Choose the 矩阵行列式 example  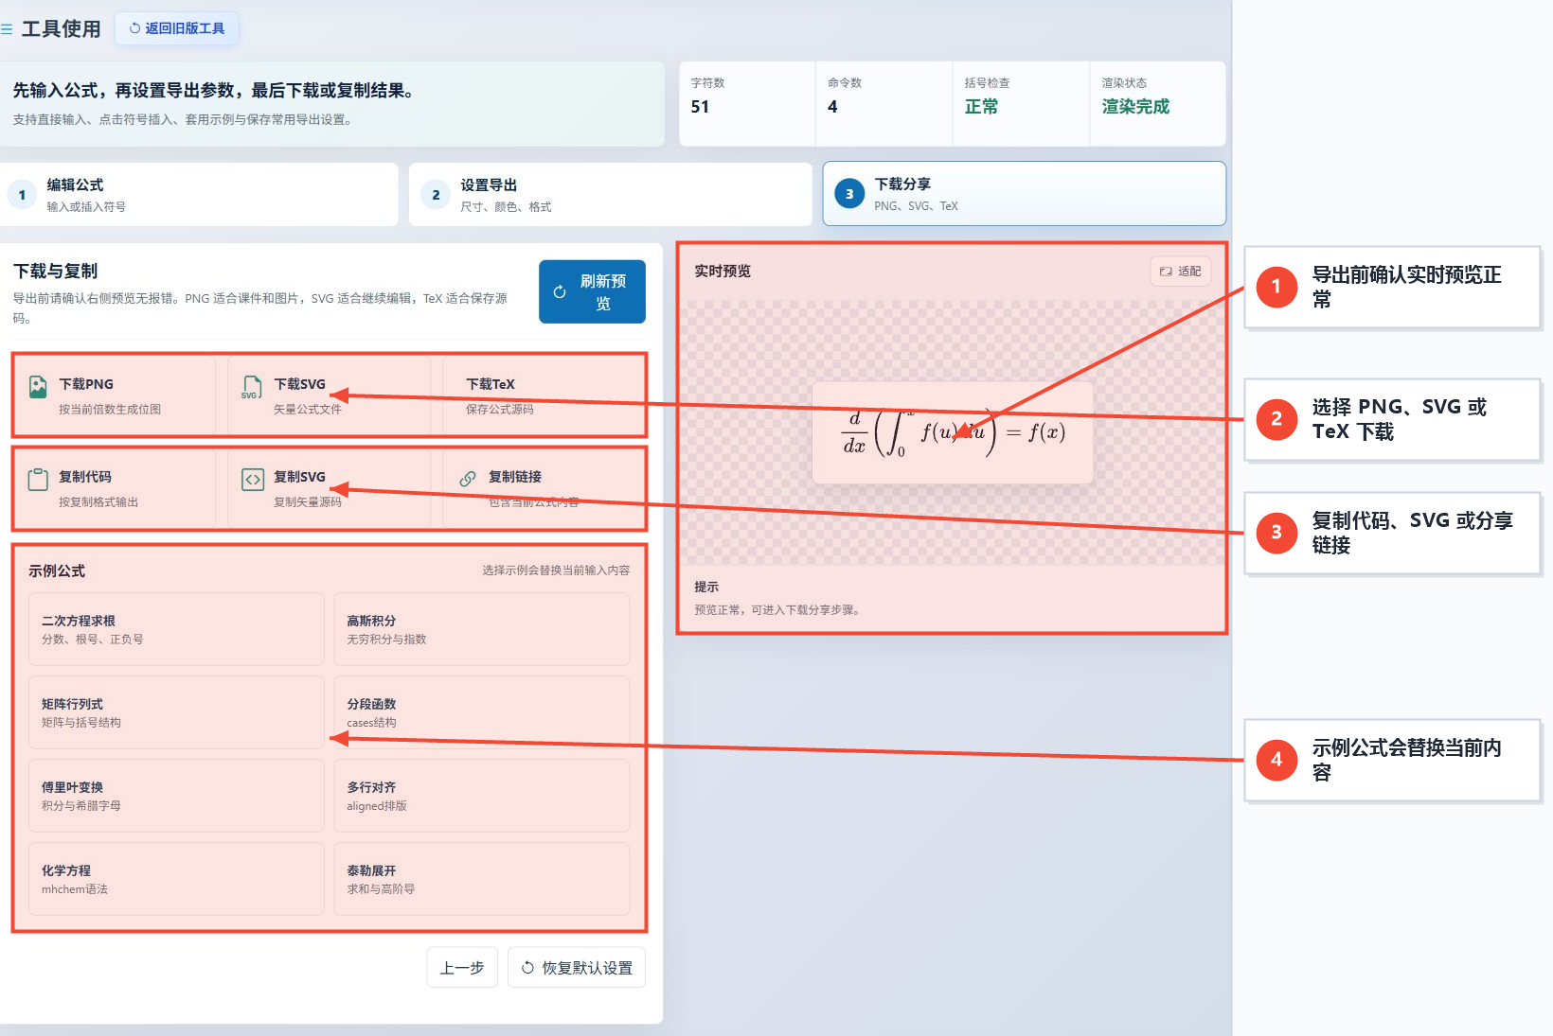176,712
